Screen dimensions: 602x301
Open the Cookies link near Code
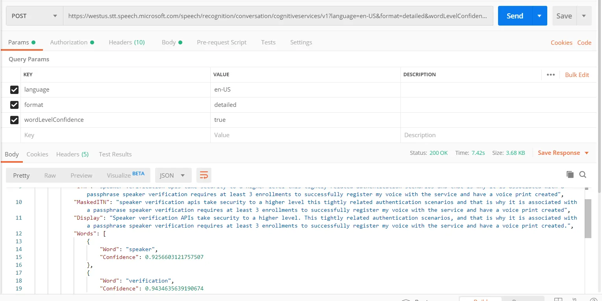click(561, 43)
